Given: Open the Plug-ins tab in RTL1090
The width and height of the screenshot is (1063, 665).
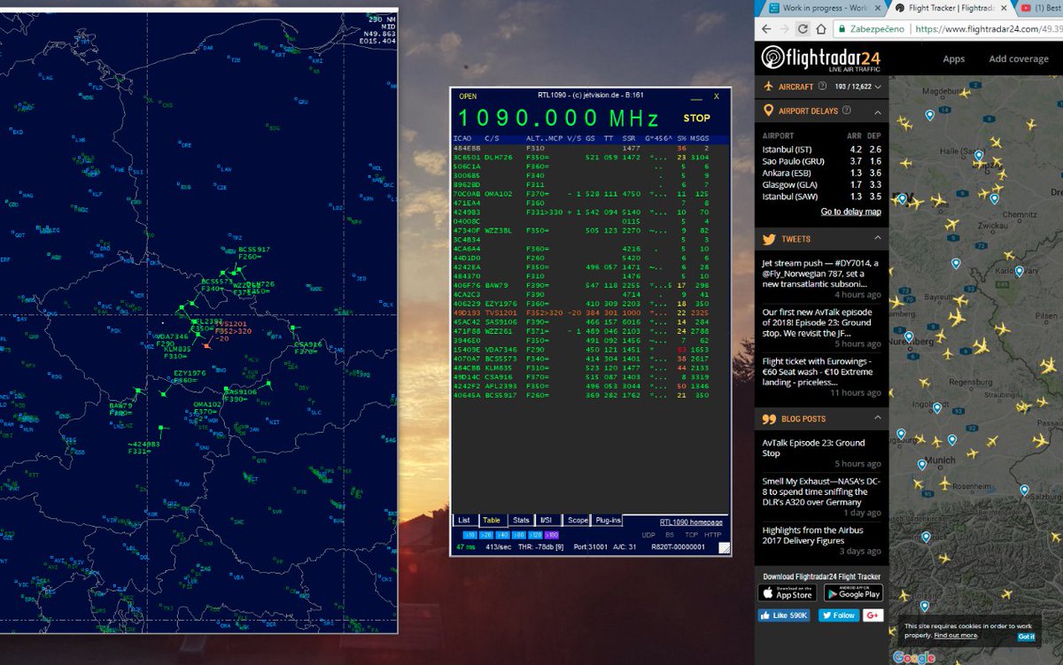Looking at the screenshot, I should coord(608,521).
